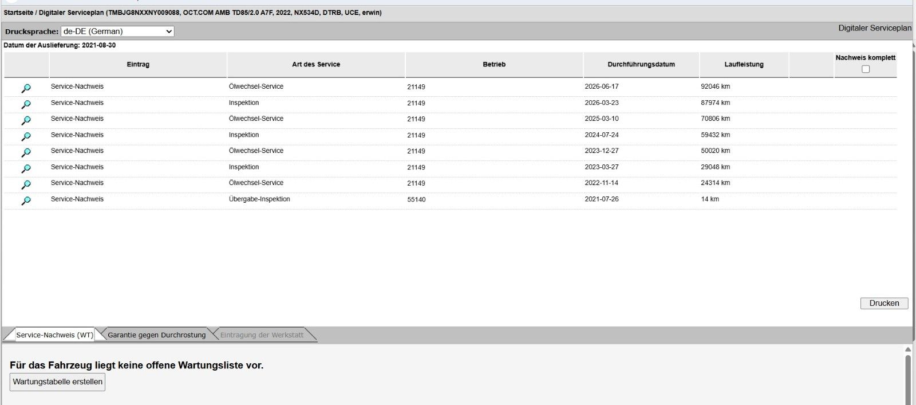Click the Drucken button
The image size is (916, 405).
[884, 303]
